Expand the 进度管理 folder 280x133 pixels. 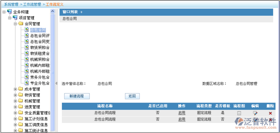coord(15,107)
